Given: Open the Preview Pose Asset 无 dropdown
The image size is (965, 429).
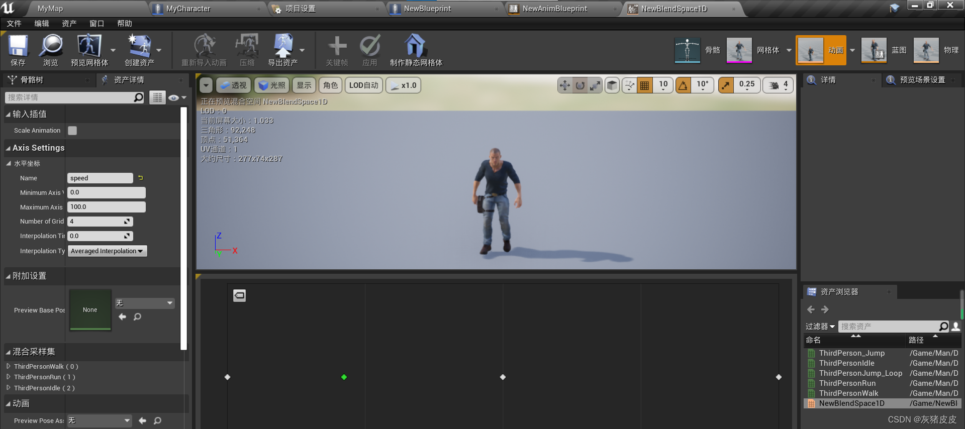Looking at the screenshot, I should (100, 421).
